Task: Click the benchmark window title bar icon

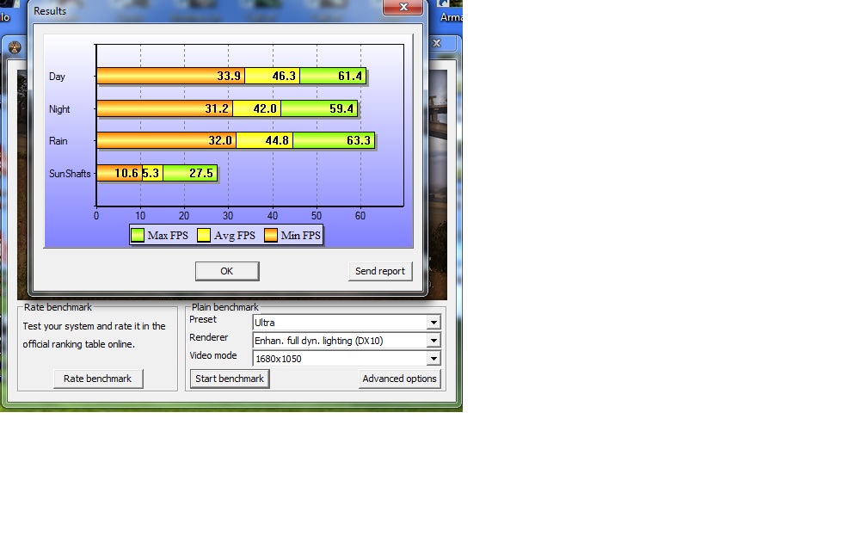Action: point(15,47)
